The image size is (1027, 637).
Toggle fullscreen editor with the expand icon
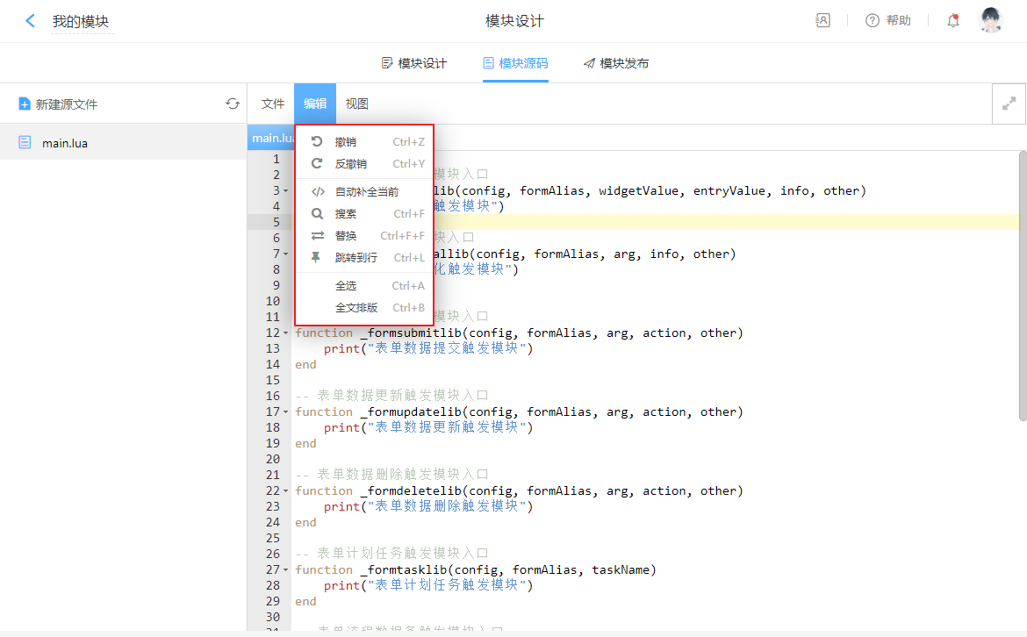click(1009, 104)
